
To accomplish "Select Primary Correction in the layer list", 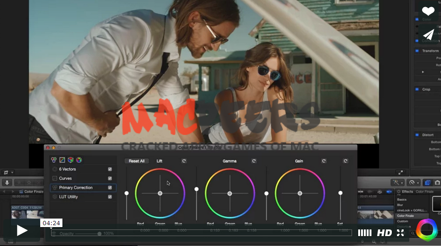I will point(76,188).
